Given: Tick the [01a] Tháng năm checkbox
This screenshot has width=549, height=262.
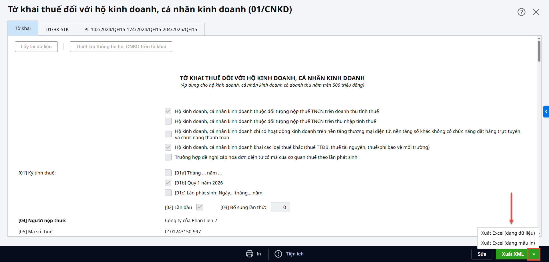Looking at the screenshot, I should click(x=168, y=173).
